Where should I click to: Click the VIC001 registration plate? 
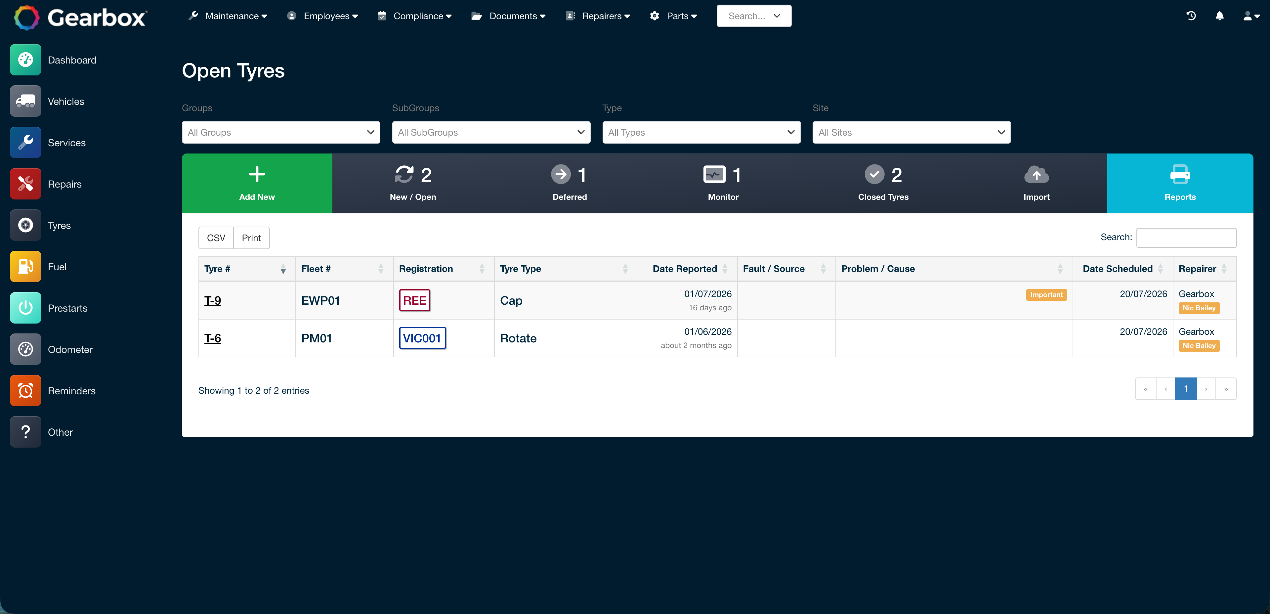tap(422, 338)
